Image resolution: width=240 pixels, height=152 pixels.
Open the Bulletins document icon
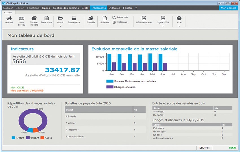point(104,18)
